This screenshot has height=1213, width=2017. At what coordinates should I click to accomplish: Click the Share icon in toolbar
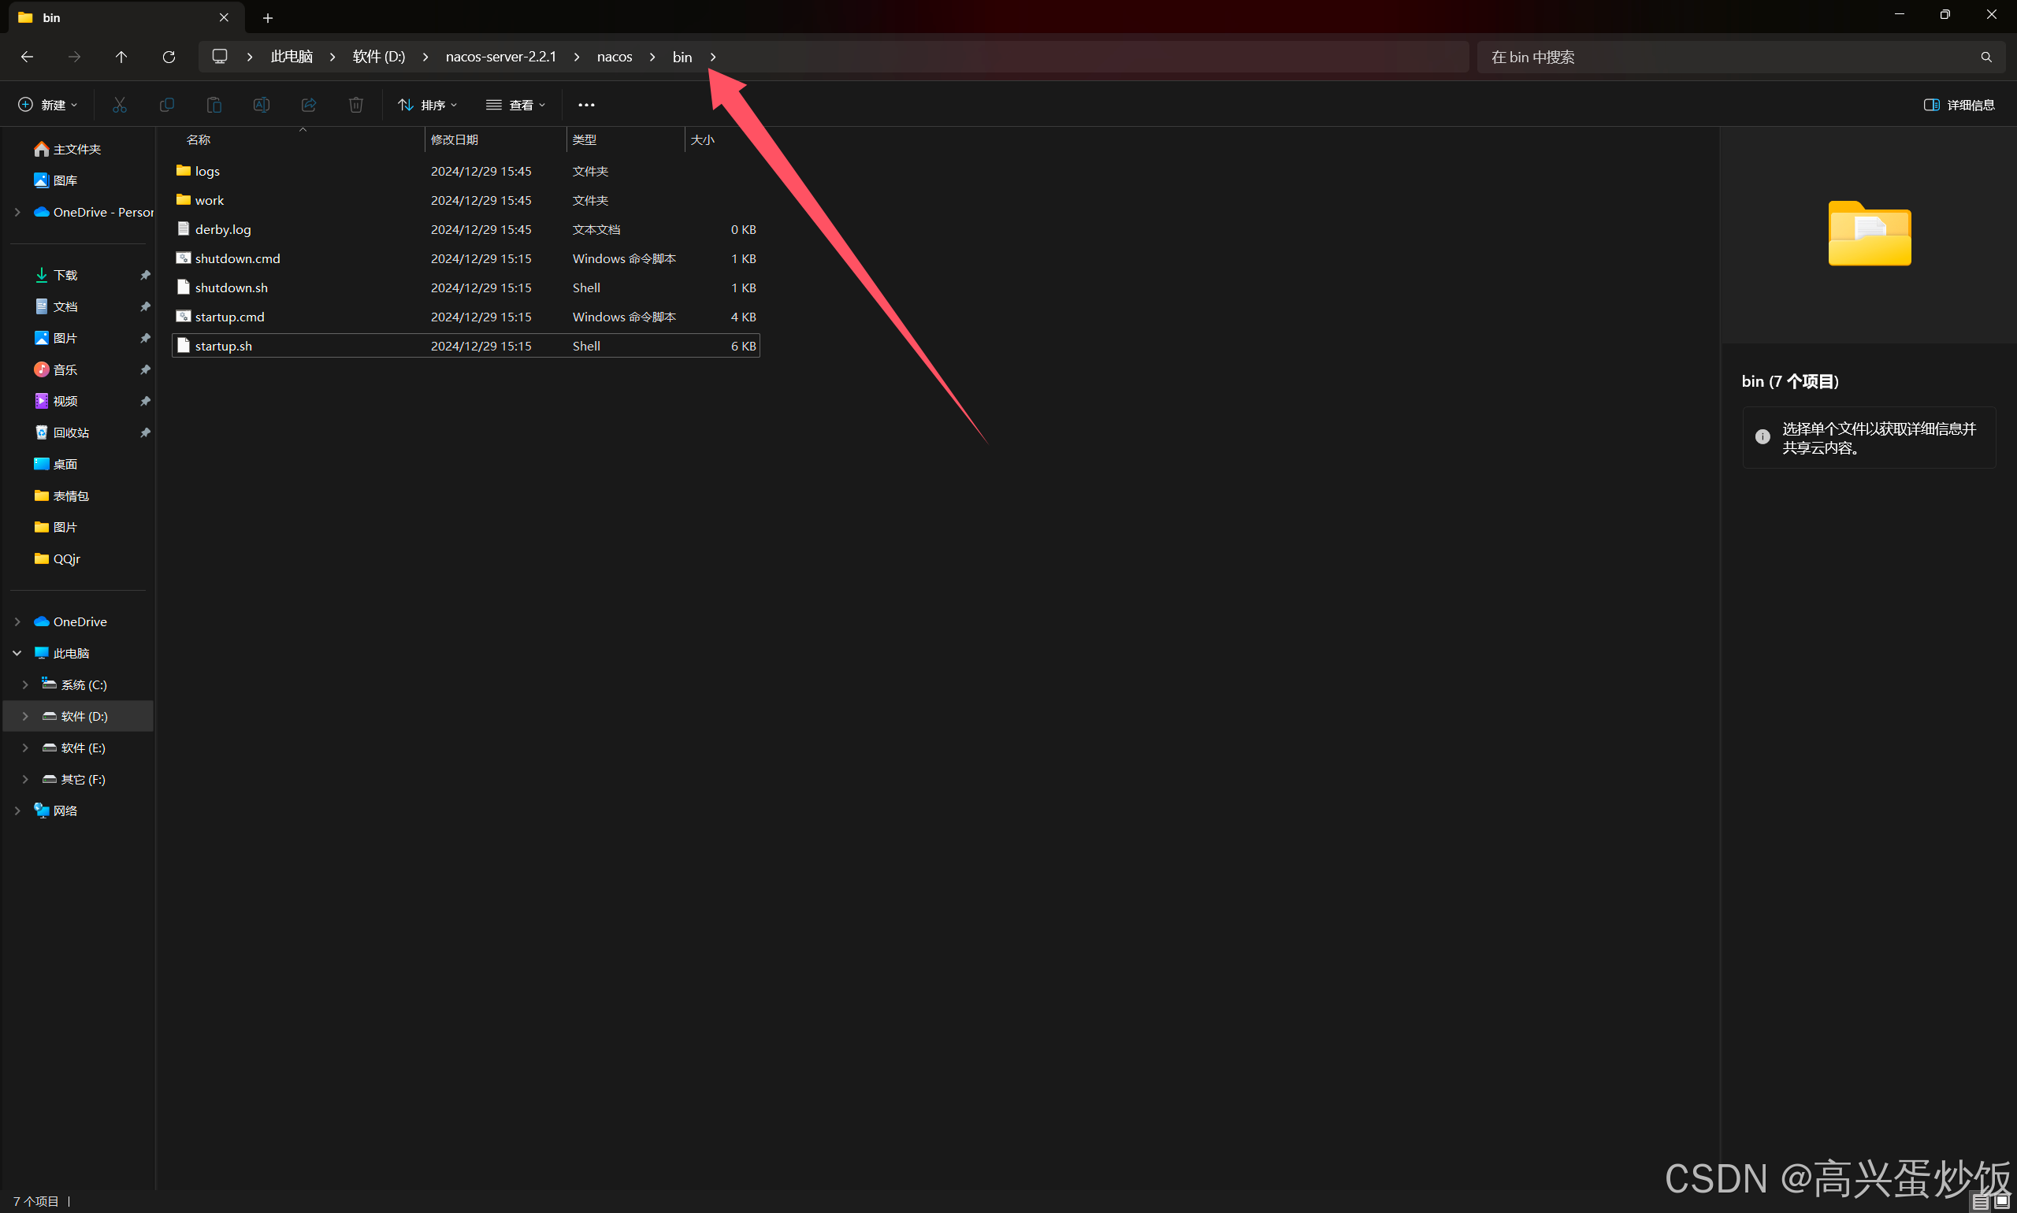tap(309, 105)
